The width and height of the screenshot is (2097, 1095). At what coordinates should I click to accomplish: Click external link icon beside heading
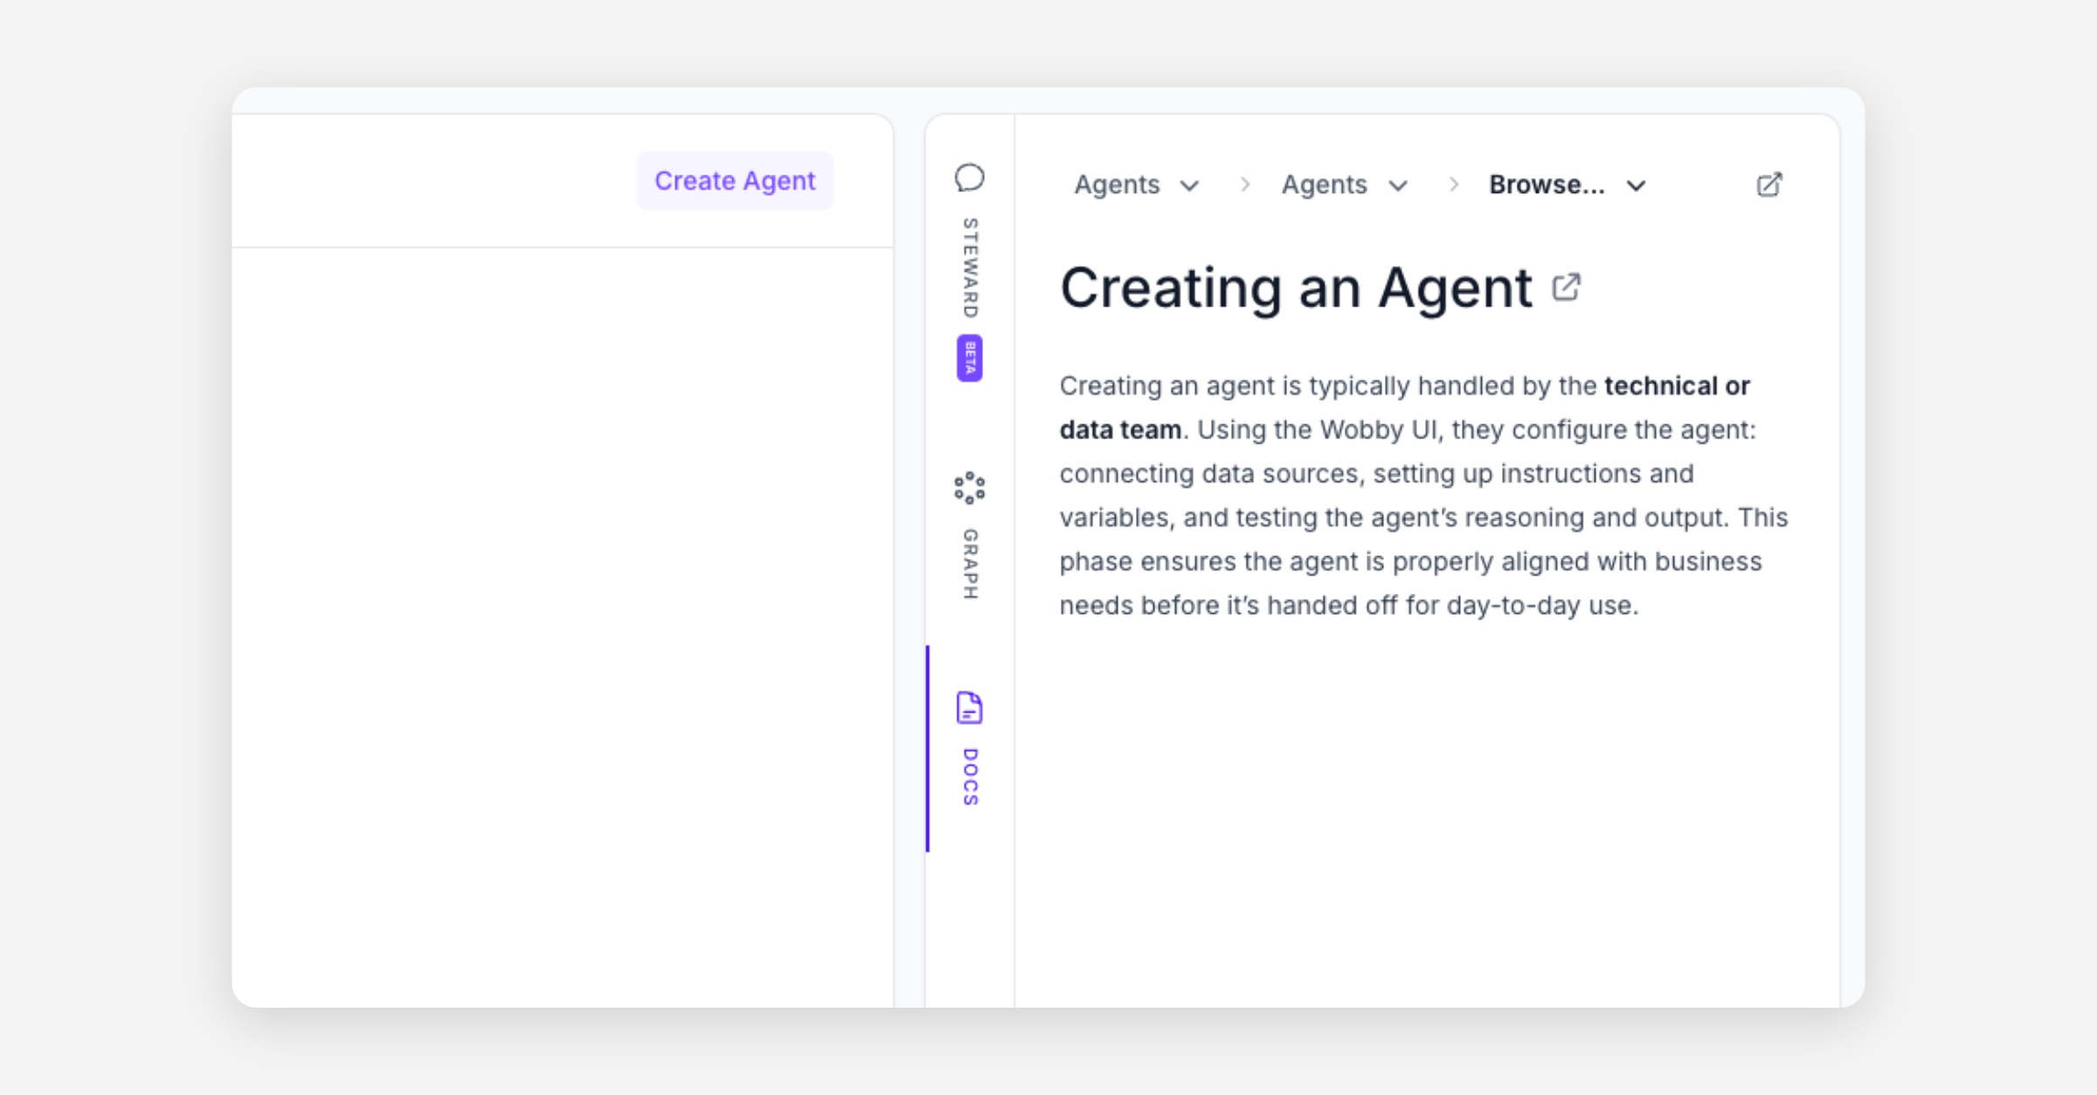tap(1566, 286)
